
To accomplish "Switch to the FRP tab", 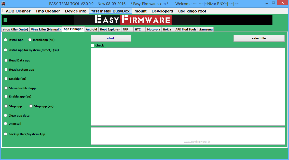I will [127, 29].
